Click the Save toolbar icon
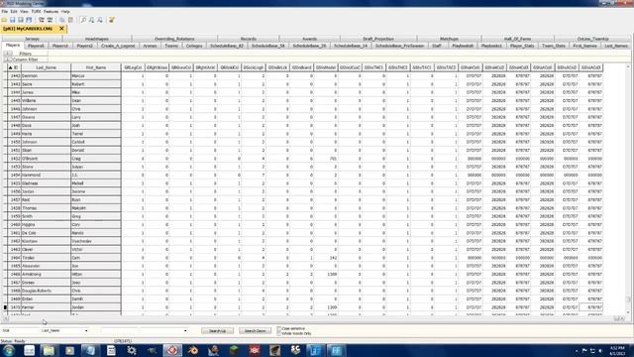The image size is (634, 357). tap(13, 20)
